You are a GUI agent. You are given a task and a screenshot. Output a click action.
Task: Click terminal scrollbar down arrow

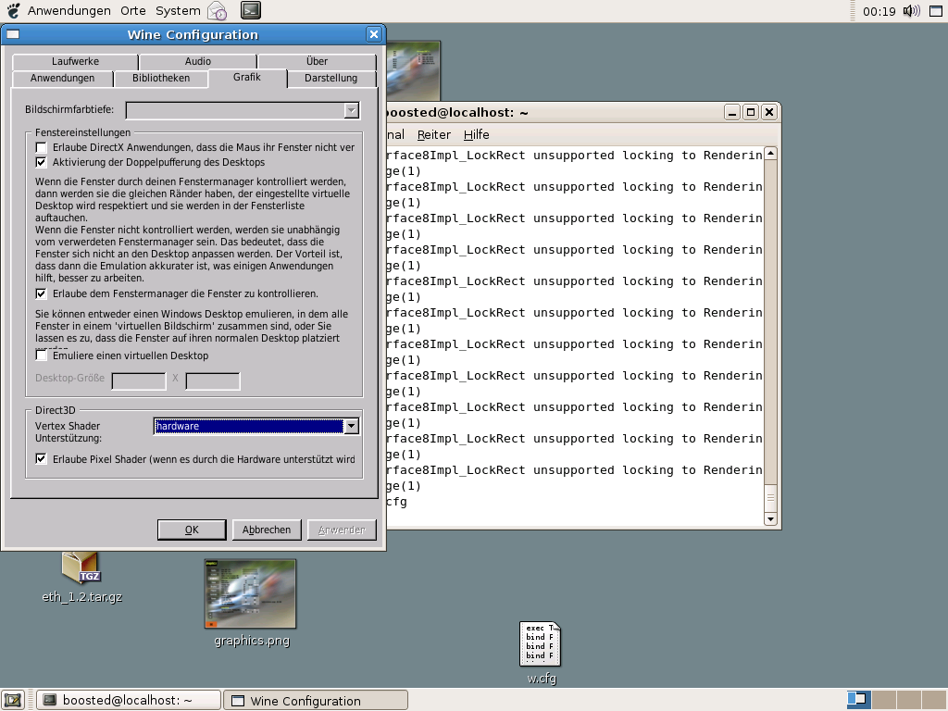(770, 518)
